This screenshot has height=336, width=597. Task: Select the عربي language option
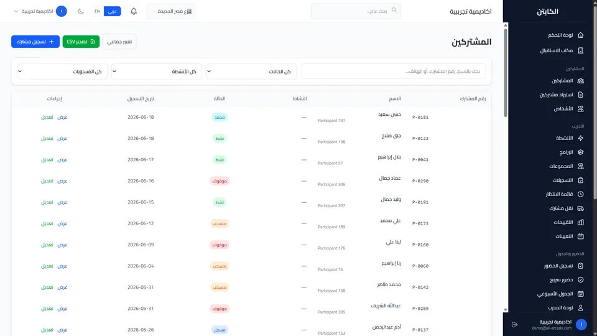tap(113, 11)
